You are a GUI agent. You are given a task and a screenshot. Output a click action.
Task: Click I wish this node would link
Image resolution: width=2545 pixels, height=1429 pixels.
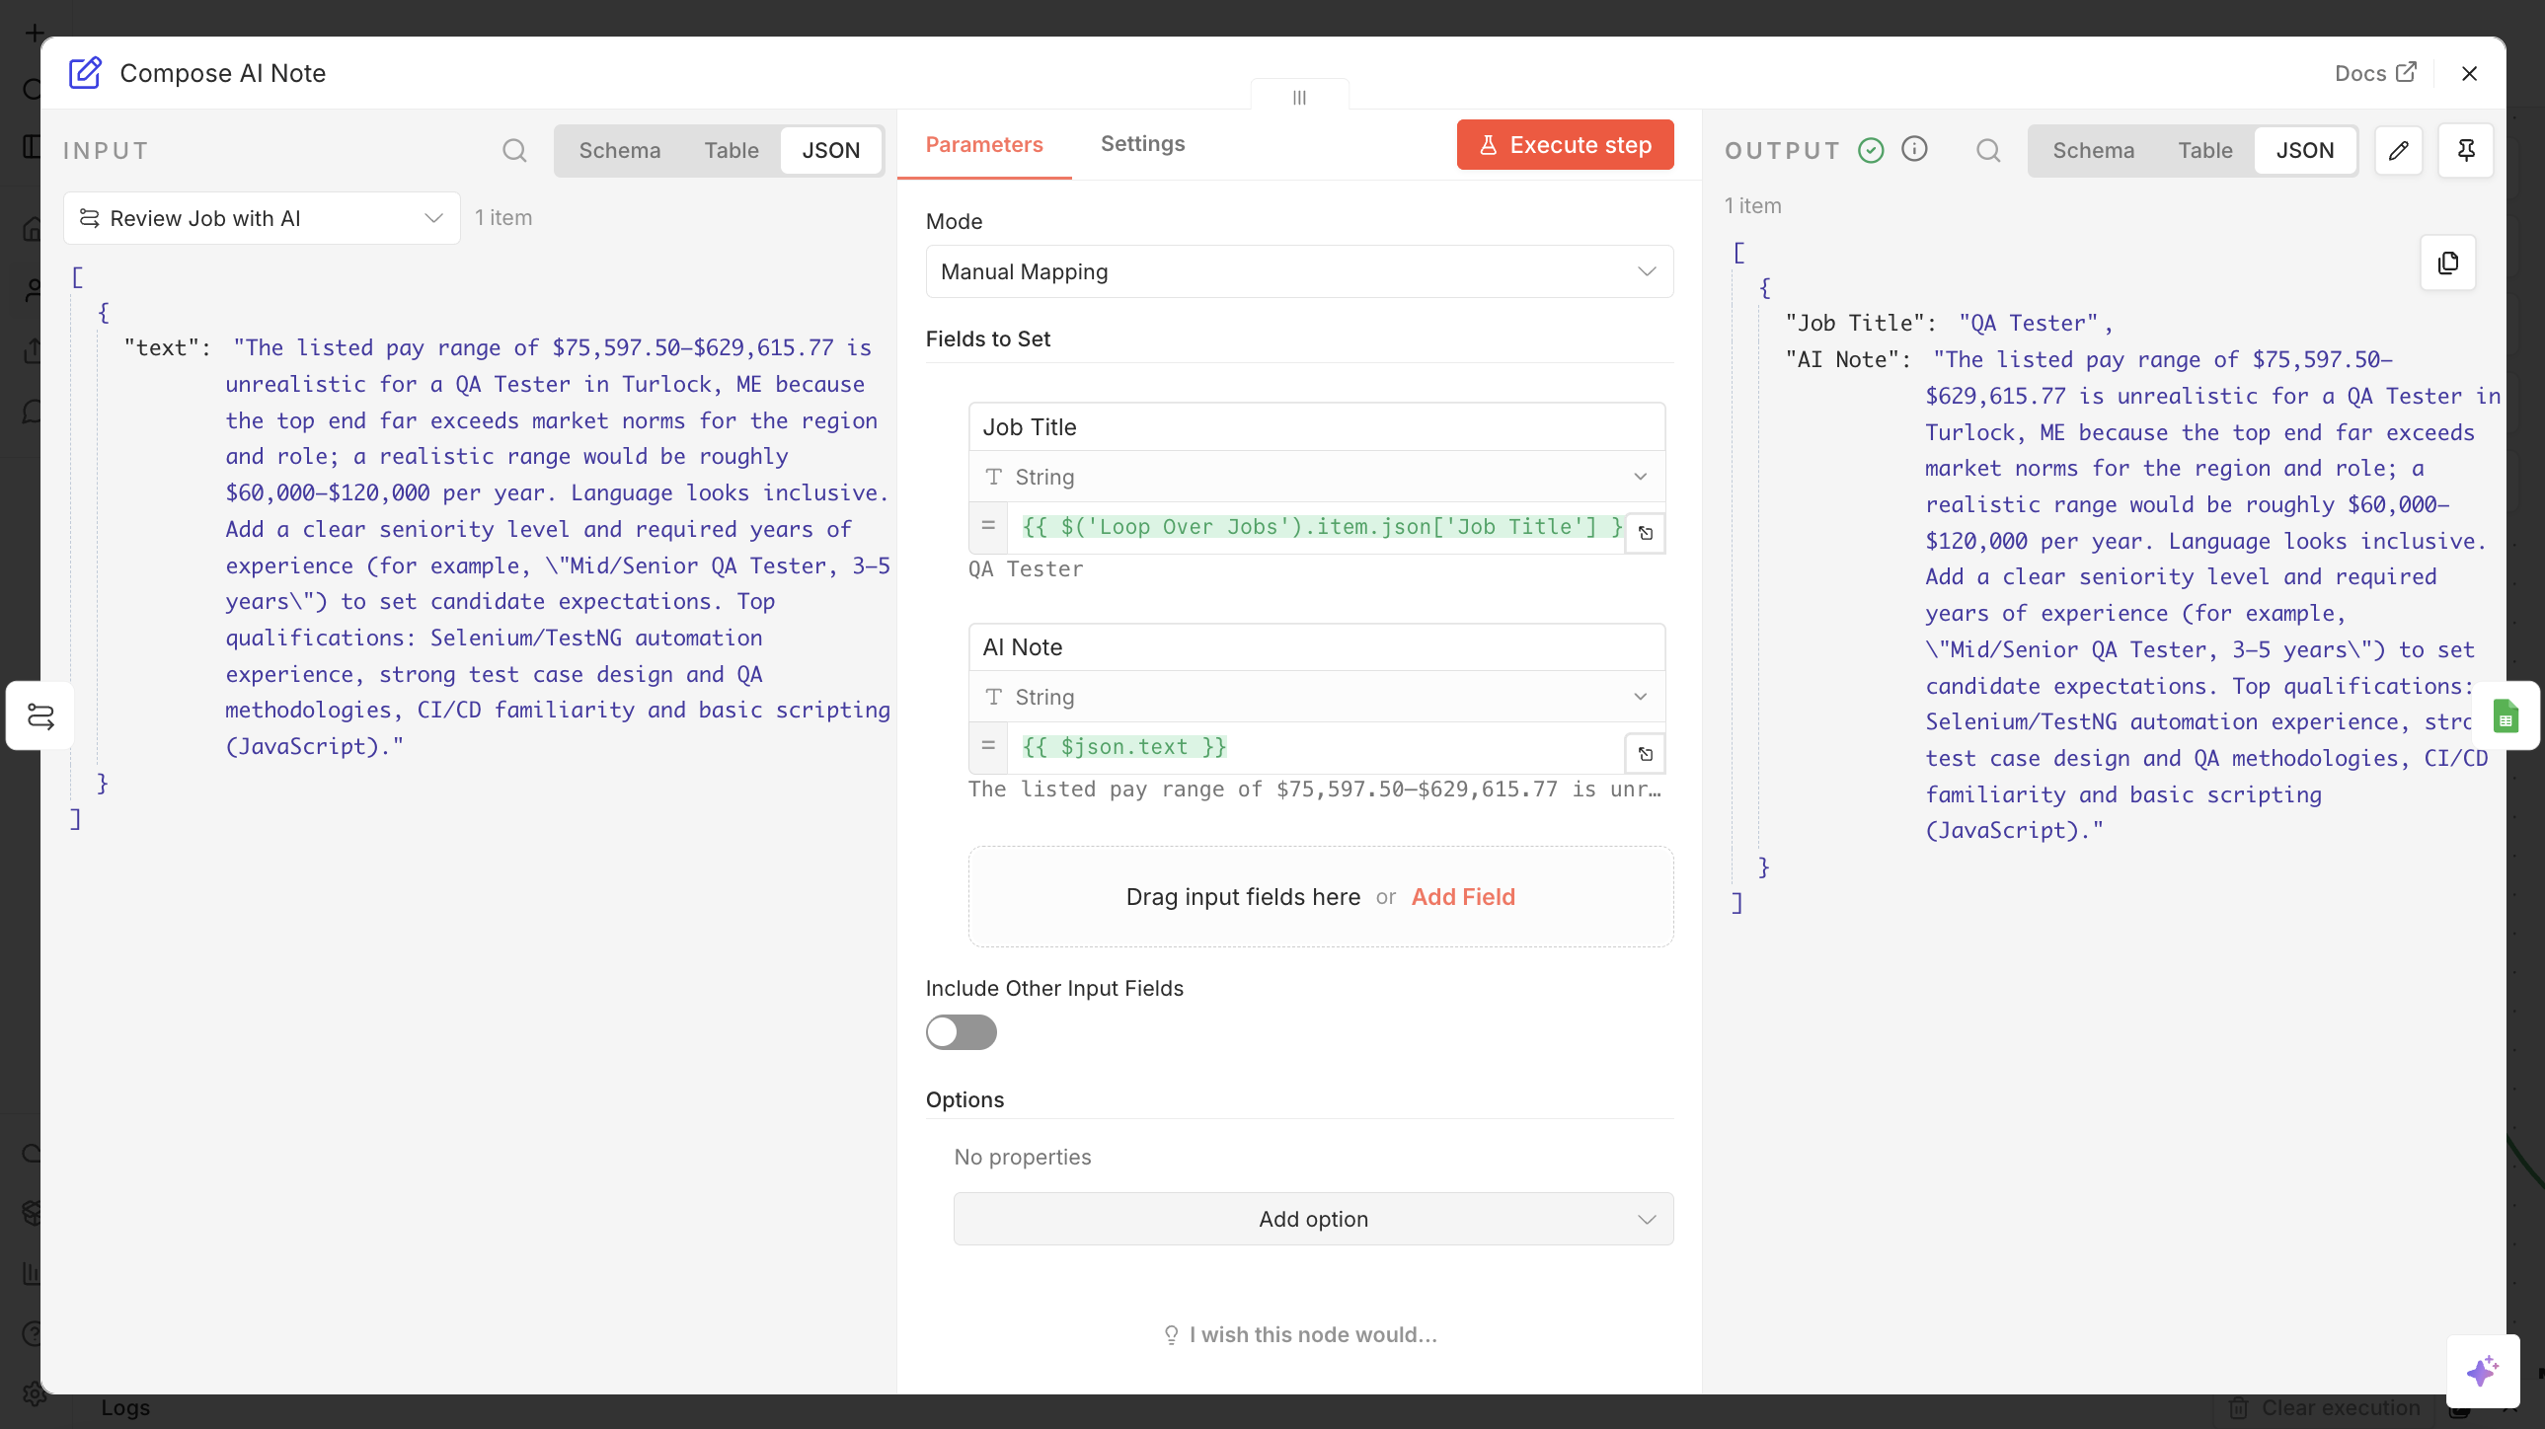coord(1300,1334)
